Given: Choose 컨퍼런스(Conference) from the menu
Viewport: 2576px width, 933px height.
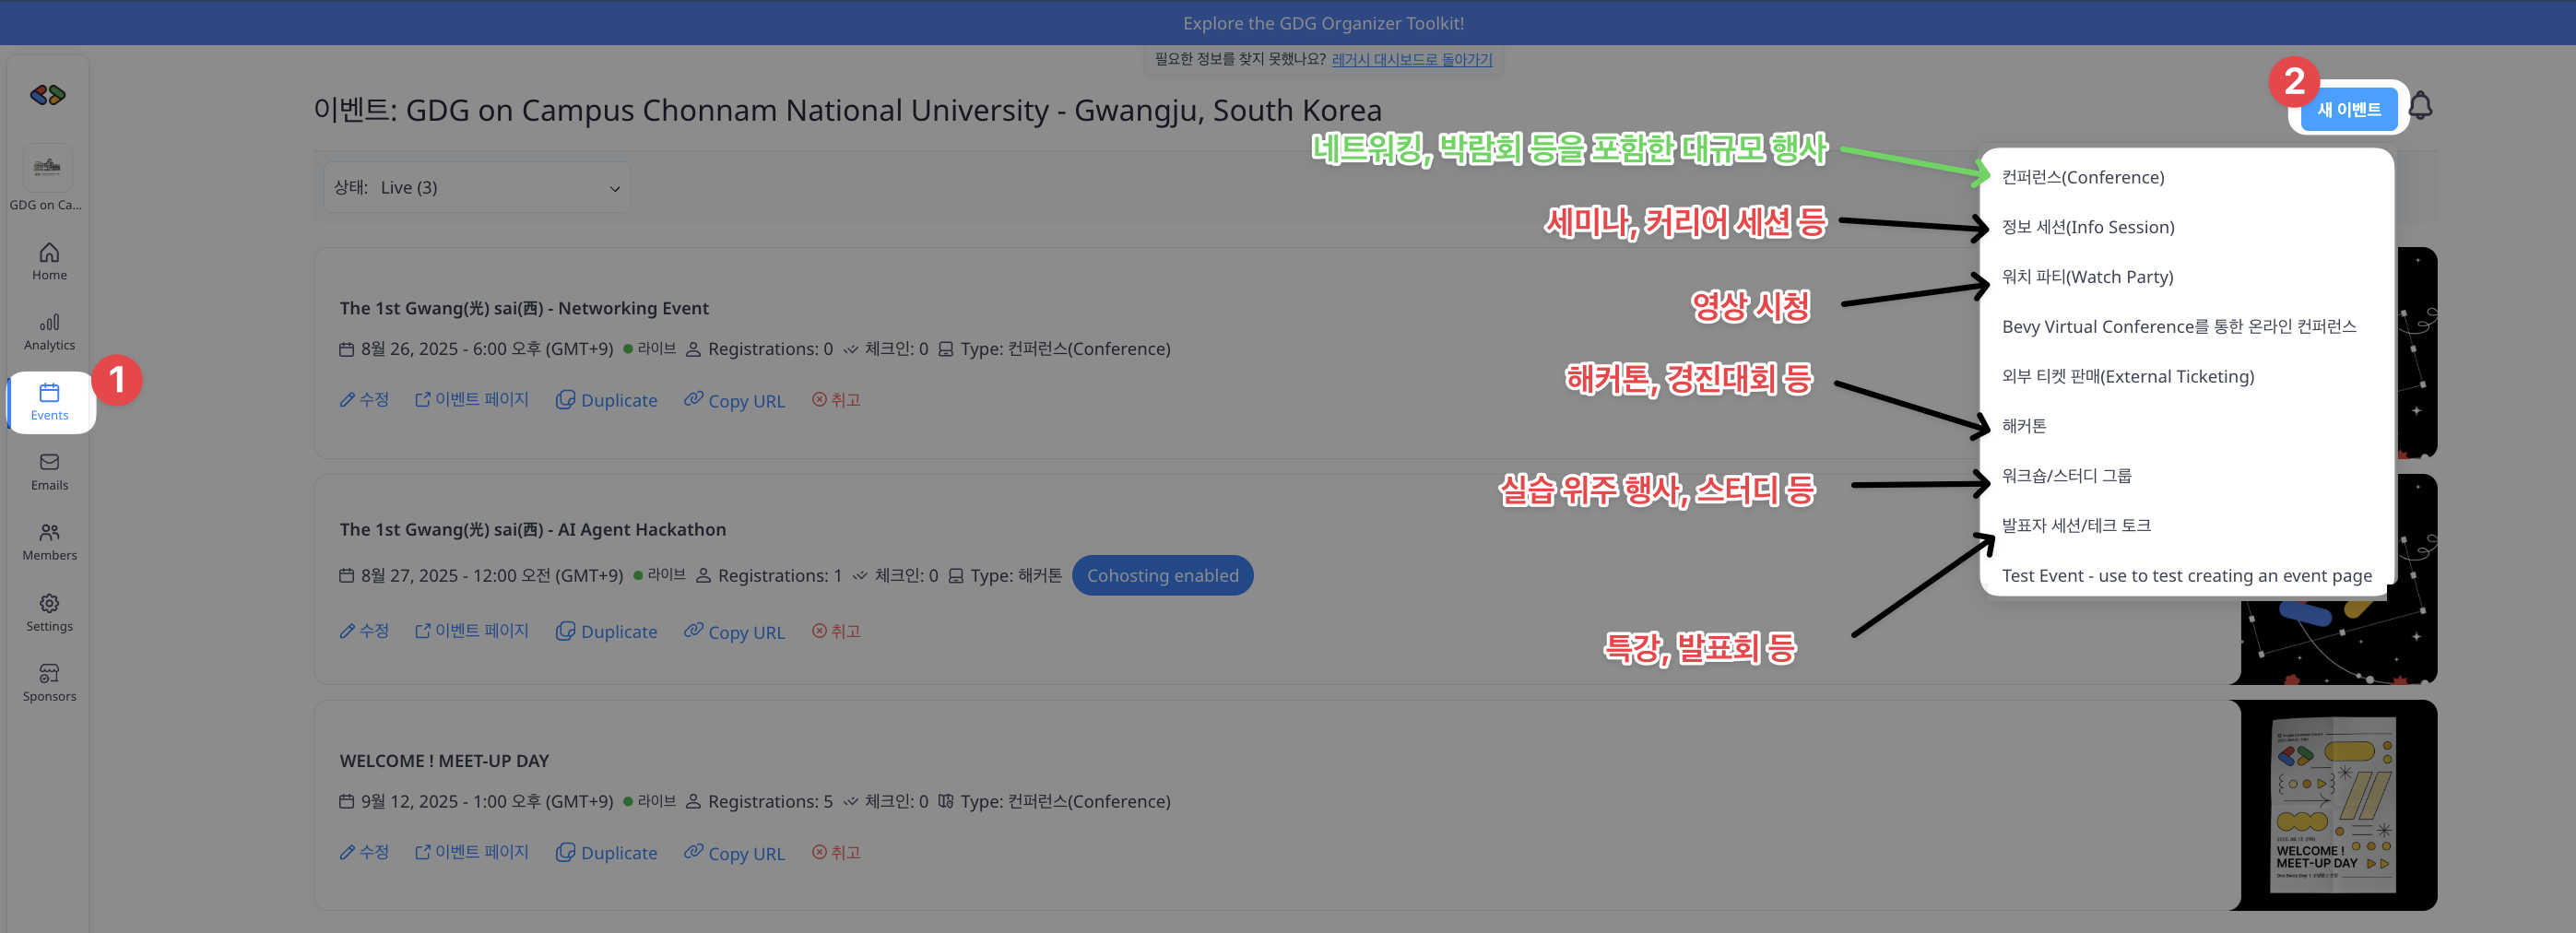Looking at the screenshot, I should point(2083,177).
